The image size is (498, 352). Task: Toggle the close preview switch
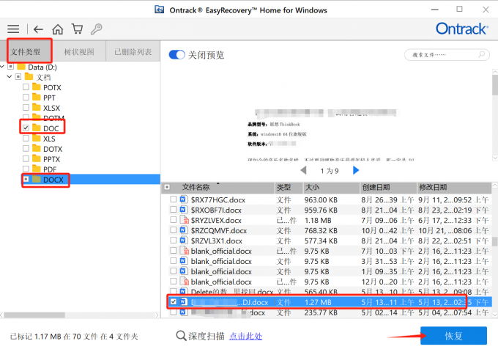[176, 55]
